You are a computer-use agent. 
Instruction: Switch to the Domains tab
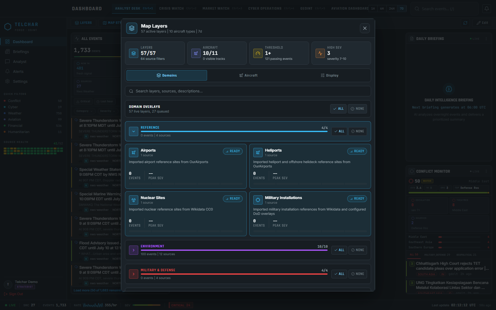[167, 75]
